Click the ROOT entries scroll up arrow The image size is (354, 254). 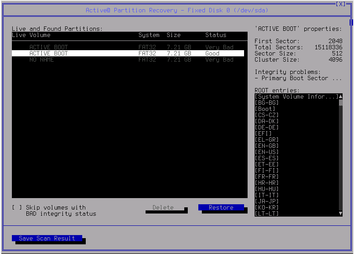(340, 96)
